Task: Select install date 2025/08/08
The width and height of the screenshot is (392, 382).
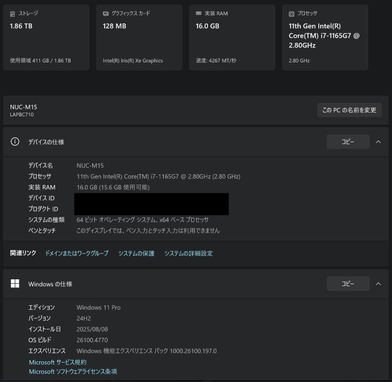Action: pos(92,329)
